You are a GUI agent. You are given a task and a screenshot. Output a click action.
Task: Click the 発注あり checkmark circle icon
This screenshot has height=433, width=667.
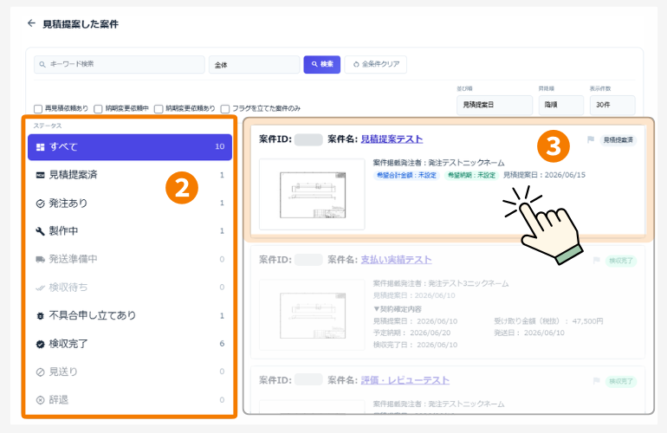click(41, 204)
